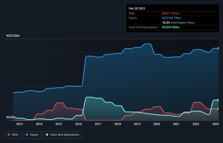Image resolution: width=223 pixels, height=143 pixels.
Task: Click the 2014 x-axis label
Action: pyautogui.click(x=39, y=124)
